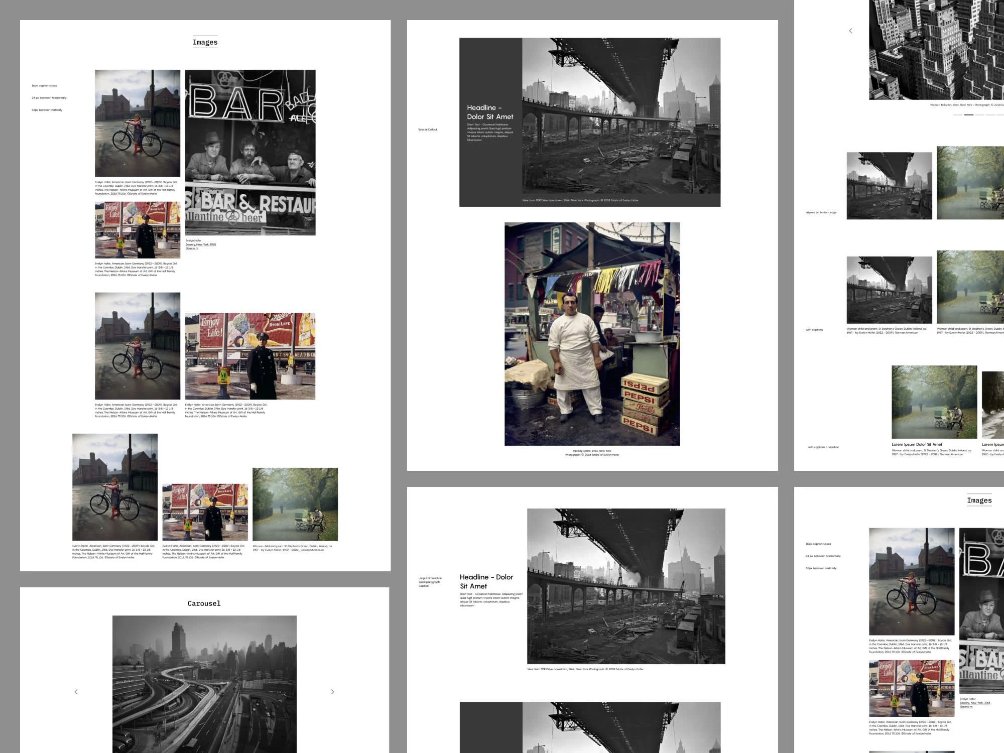This screenshot has height=753, width=1004.
Task: Click the 'Bowery, New York, 1965' caption link
Action: click(x=201, y=244)
